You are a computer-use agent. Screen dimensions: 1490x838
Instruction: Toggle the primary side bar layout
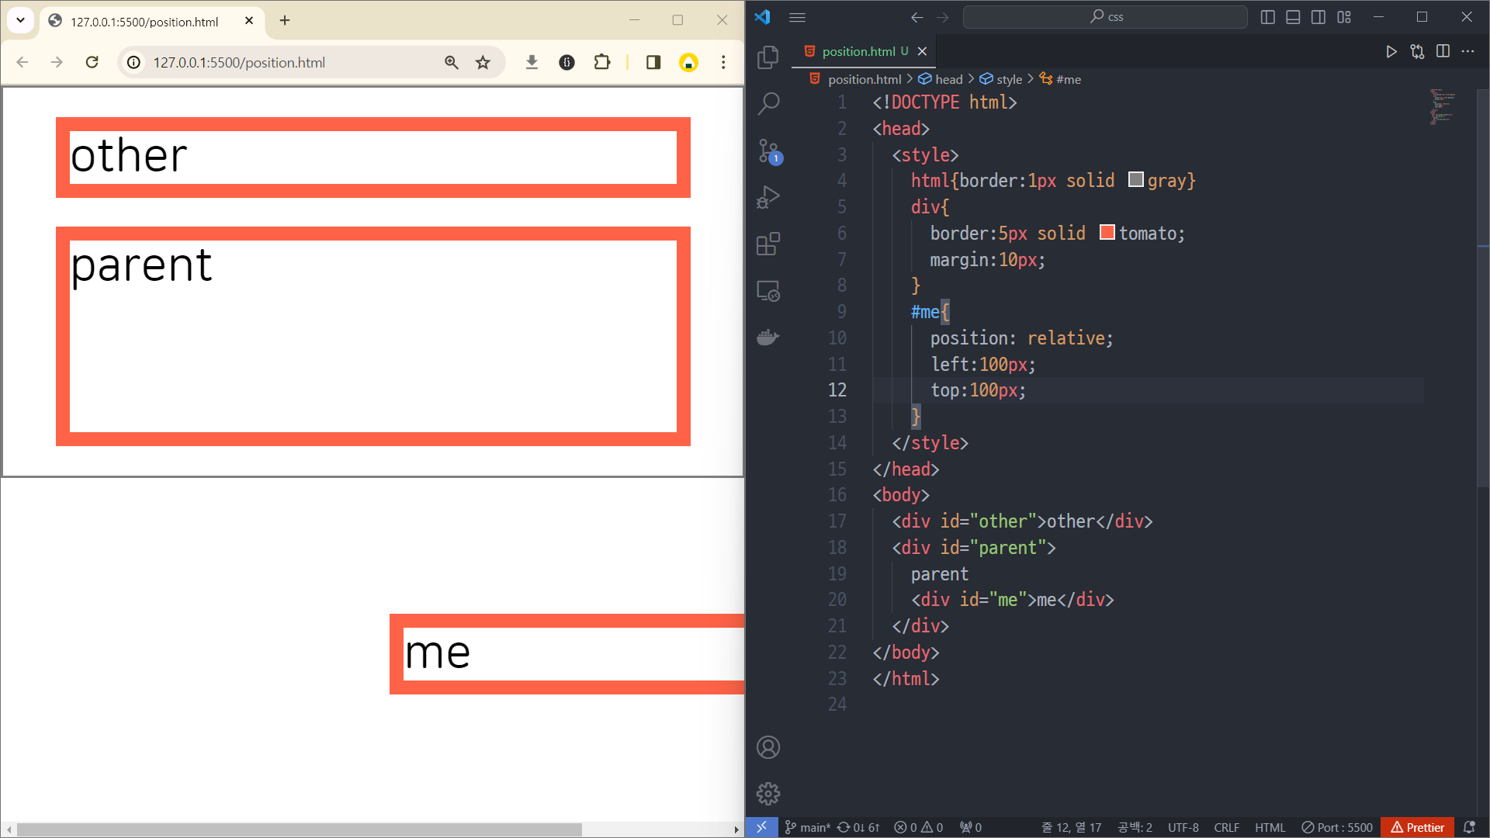coord(1268,17)
